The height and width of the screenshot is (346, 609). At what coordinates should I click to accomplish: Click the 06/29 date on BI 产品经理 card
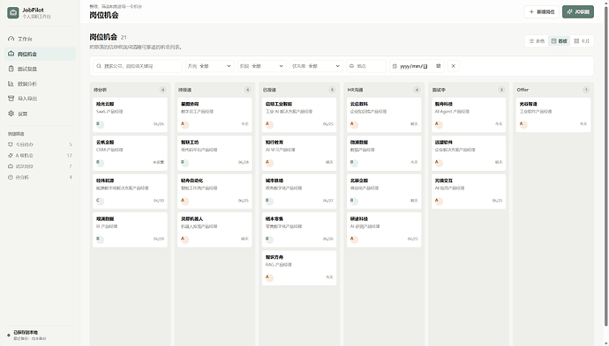point(159,239)
